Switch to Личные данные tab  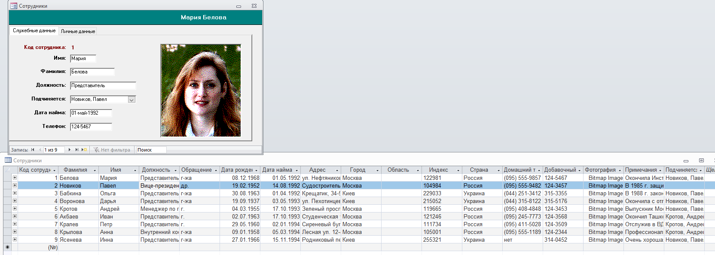point(78,31)
